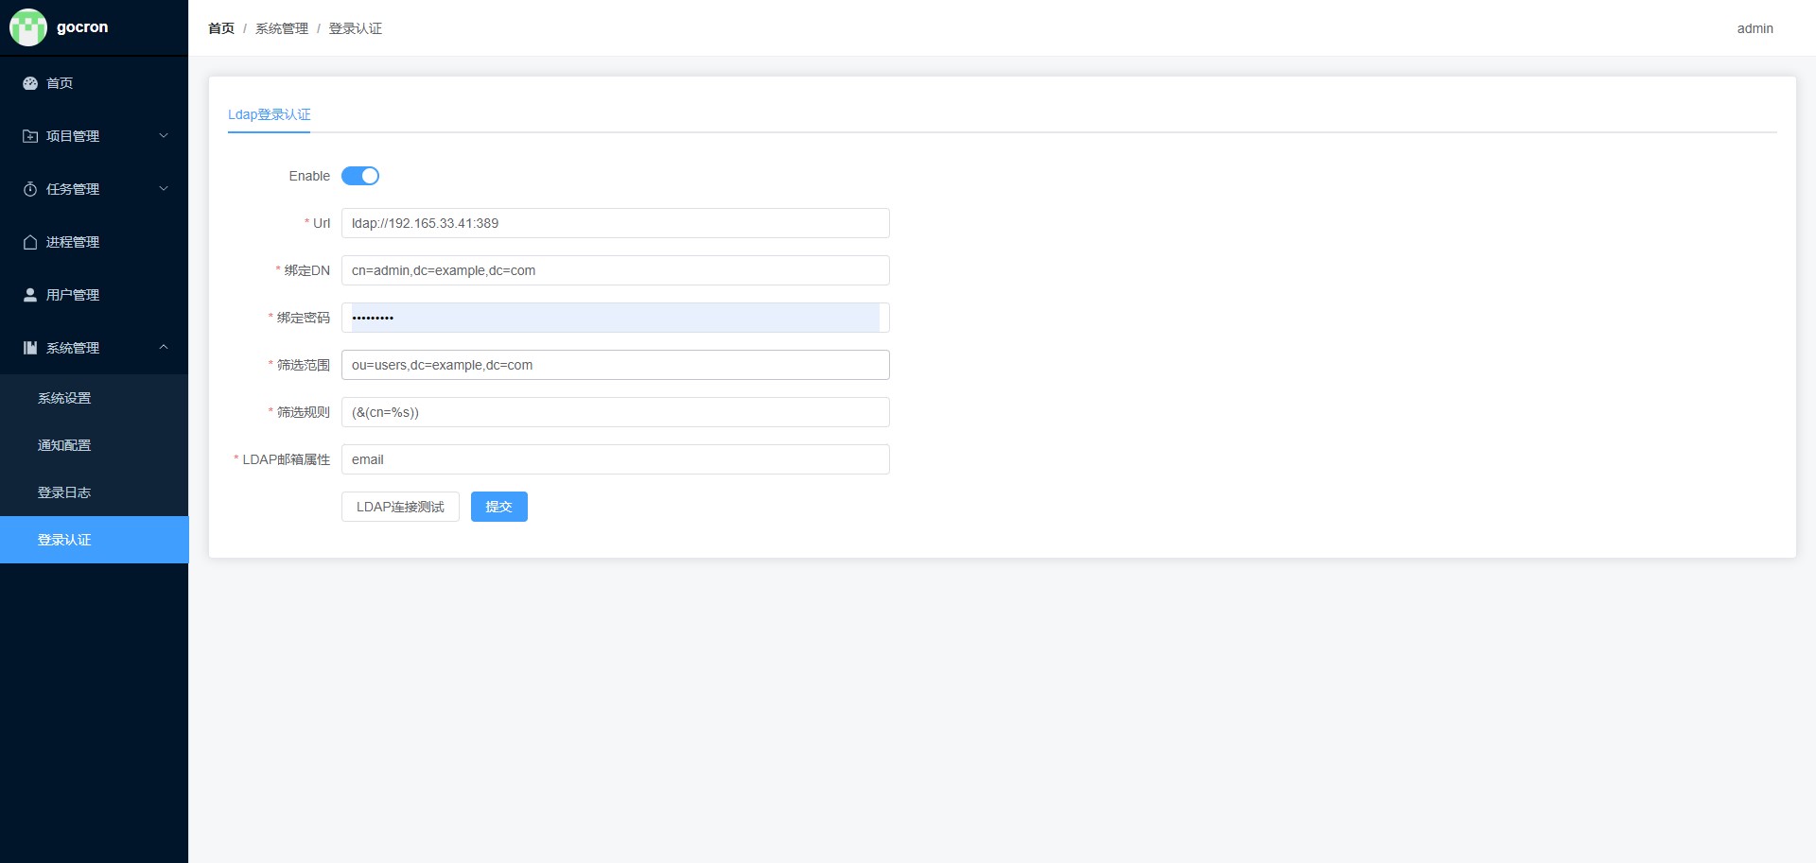Click the blue 提交 button
This screenshot has height=863, width=1816.
click(x=499, y=507)
